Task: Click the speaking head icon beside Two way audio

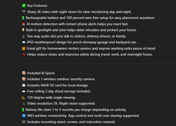Action: [x=24, y=36]
